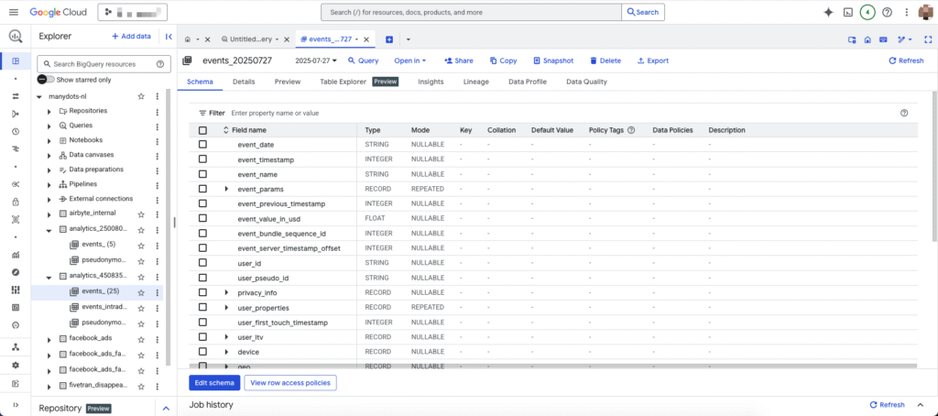Viewport: 938px width, 416px height.
Task: Switch to the Insights tab
Action: click(x=431, y=82)
